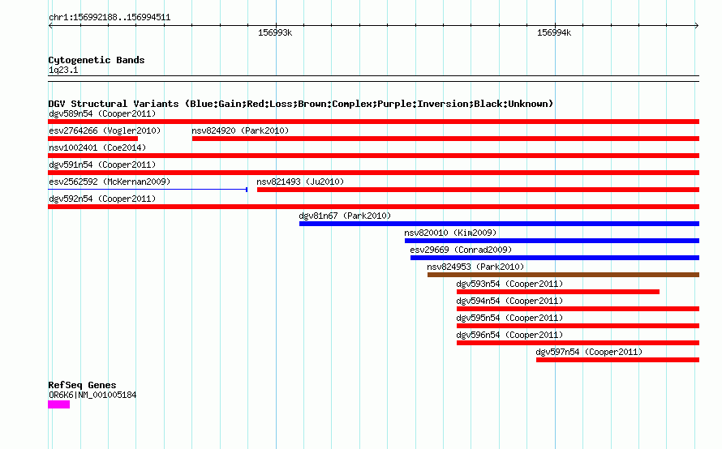Select nsv820010 (Kim2009) label
Screen dimensions: 722x449
coord(450,233)
